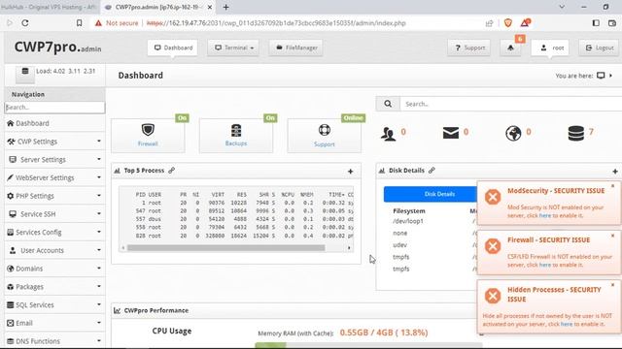Viewport: 622px width, 349px height.
Task: Click the CWPpro Performance chart icon
Action: 117,310
